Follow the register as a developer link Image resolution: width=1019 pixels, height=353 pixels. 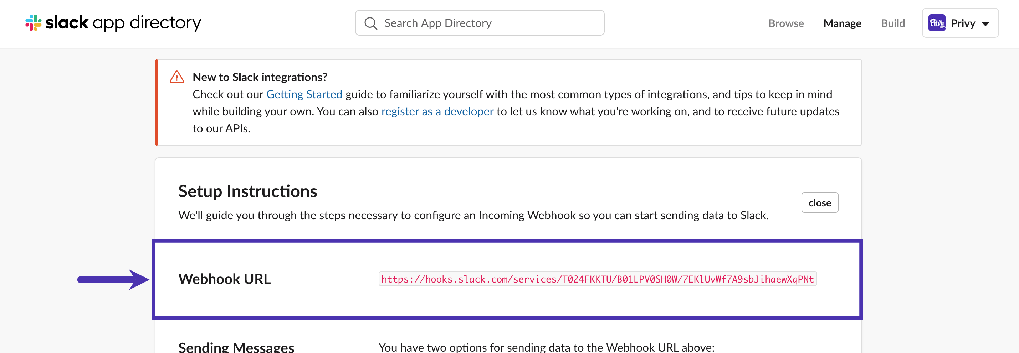click(437, 111)
